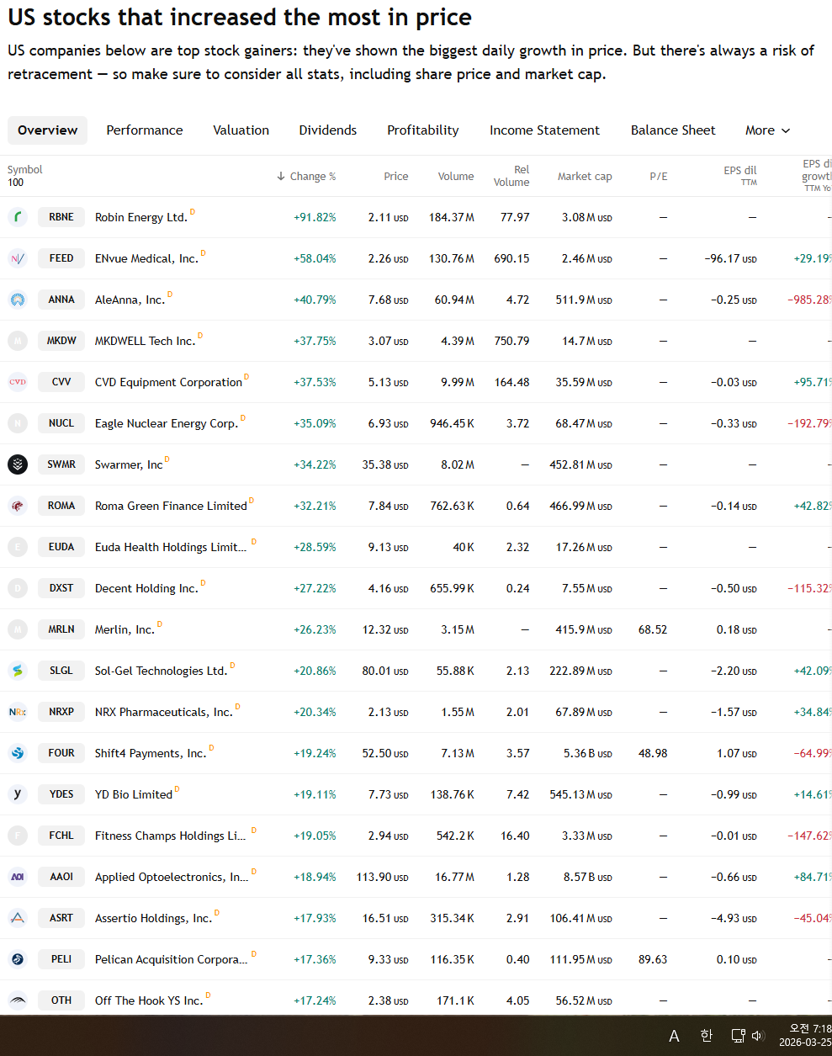The width and height of the screenshot is (832, 1056).
Task: Open the ANNA ticker link
Action: (61, 300)
